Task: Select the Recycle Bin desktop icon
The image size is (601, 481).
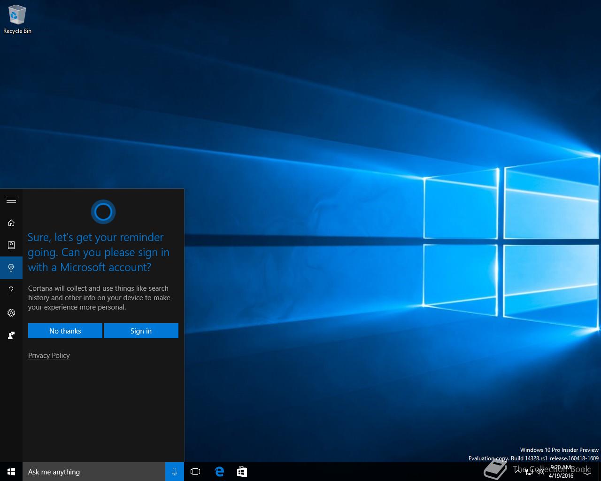Action: (17, 20)
